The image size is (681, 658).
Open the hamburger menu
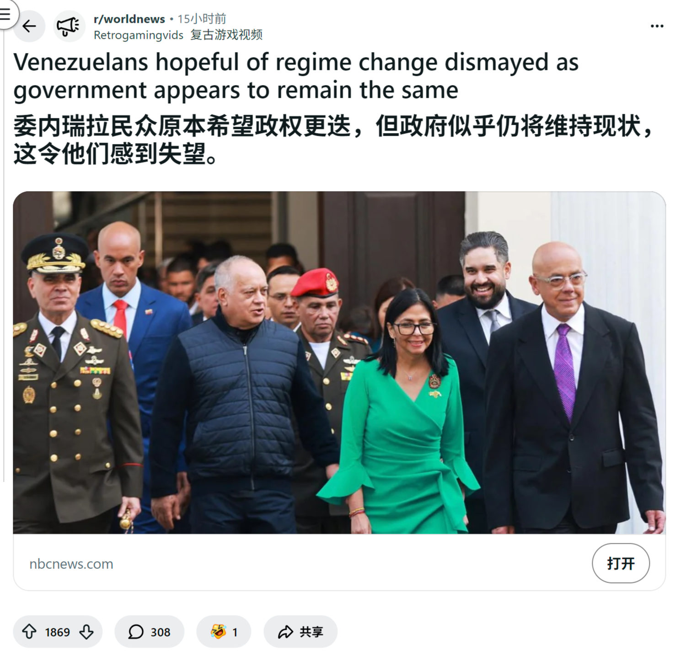(5, 14)
